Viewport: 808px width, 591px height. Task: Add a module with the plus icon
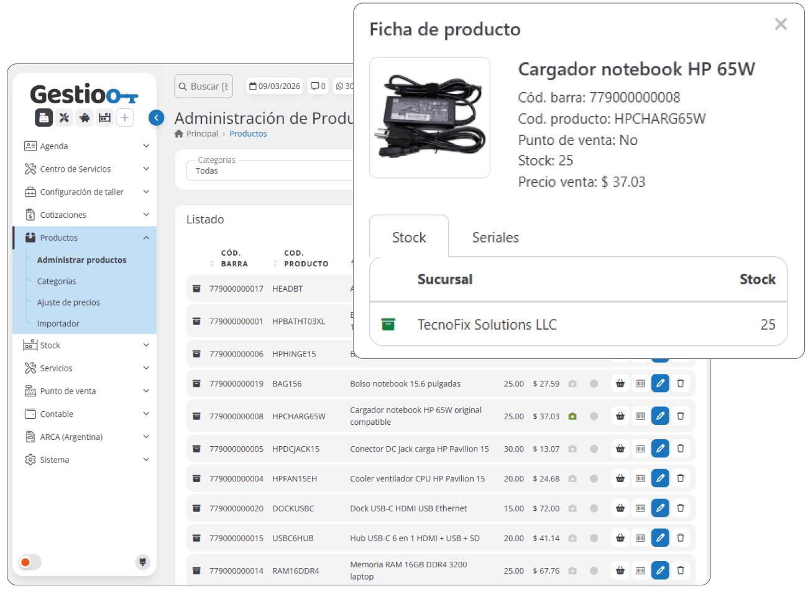125,118
